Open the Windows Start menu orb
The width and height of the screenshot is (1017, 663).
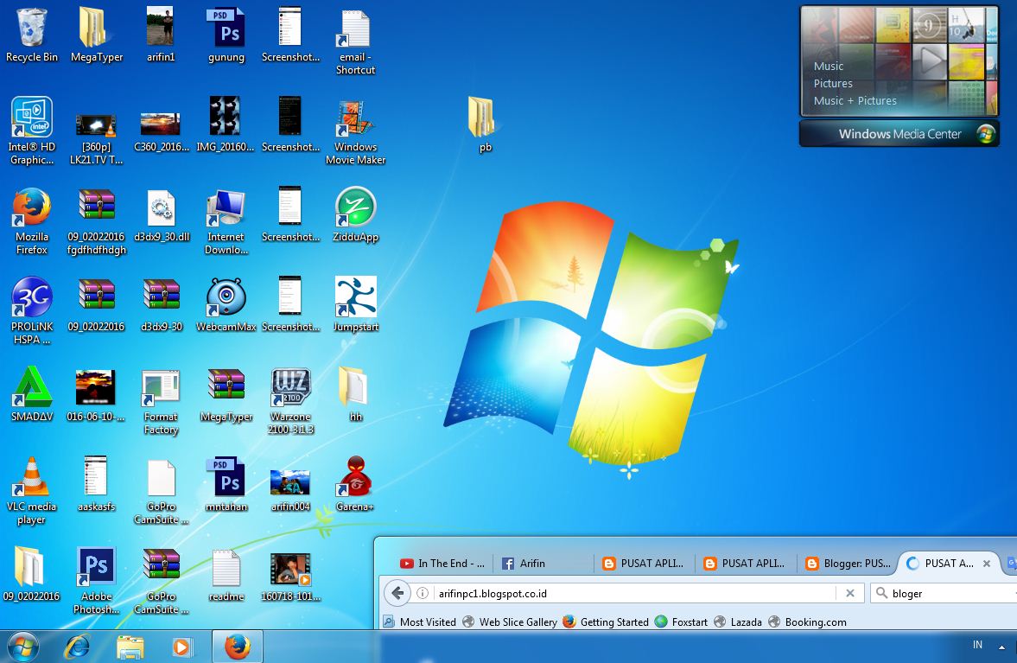pos(23,647)
